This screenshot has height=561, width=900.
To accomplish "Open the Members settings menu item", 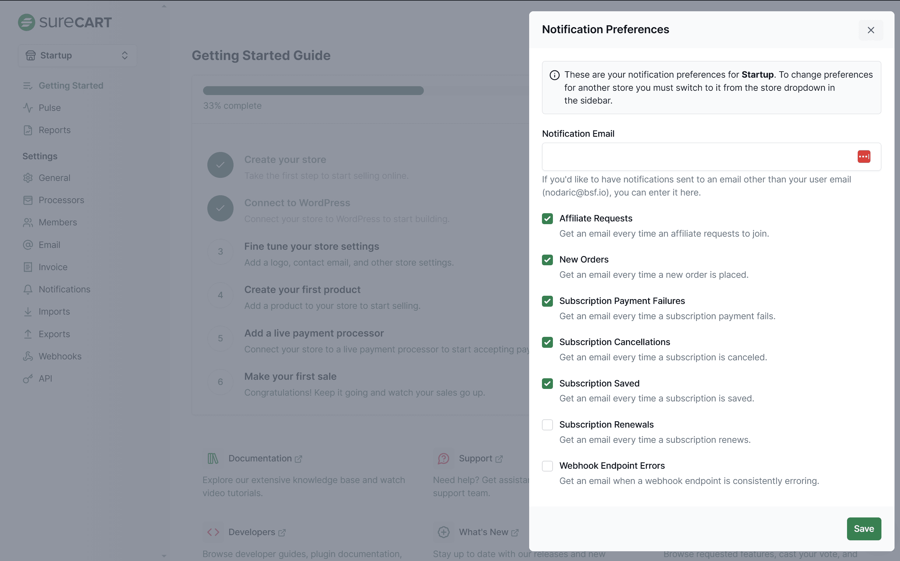I will [x=58, y=223].
